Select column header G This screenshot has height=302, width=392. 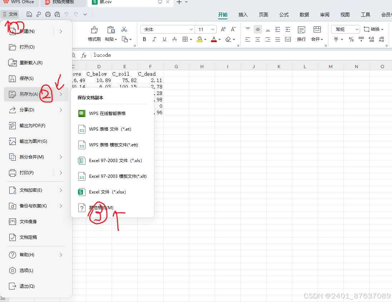coord(176,67)
